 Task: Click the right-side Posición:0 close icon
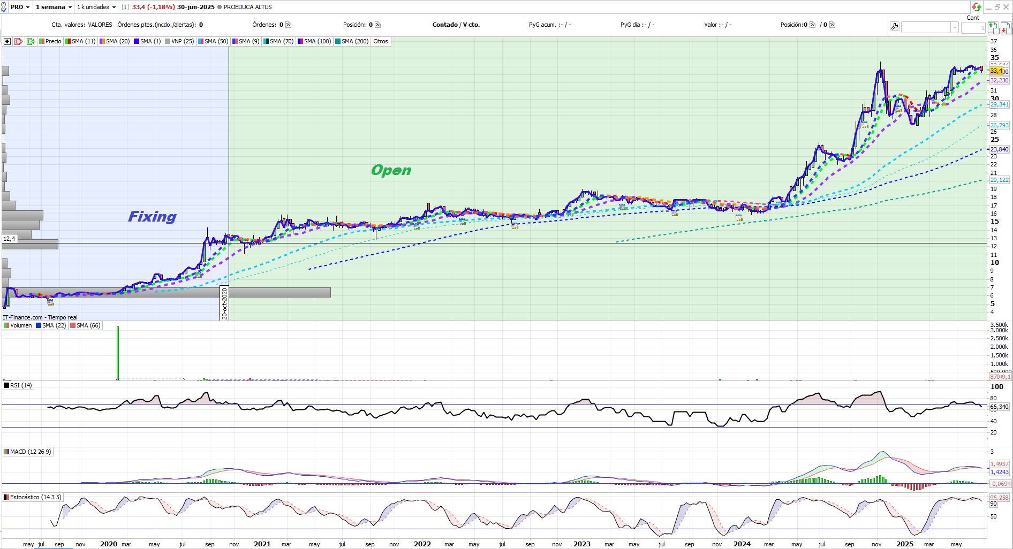pyautogui.click(x=813, y=25)
